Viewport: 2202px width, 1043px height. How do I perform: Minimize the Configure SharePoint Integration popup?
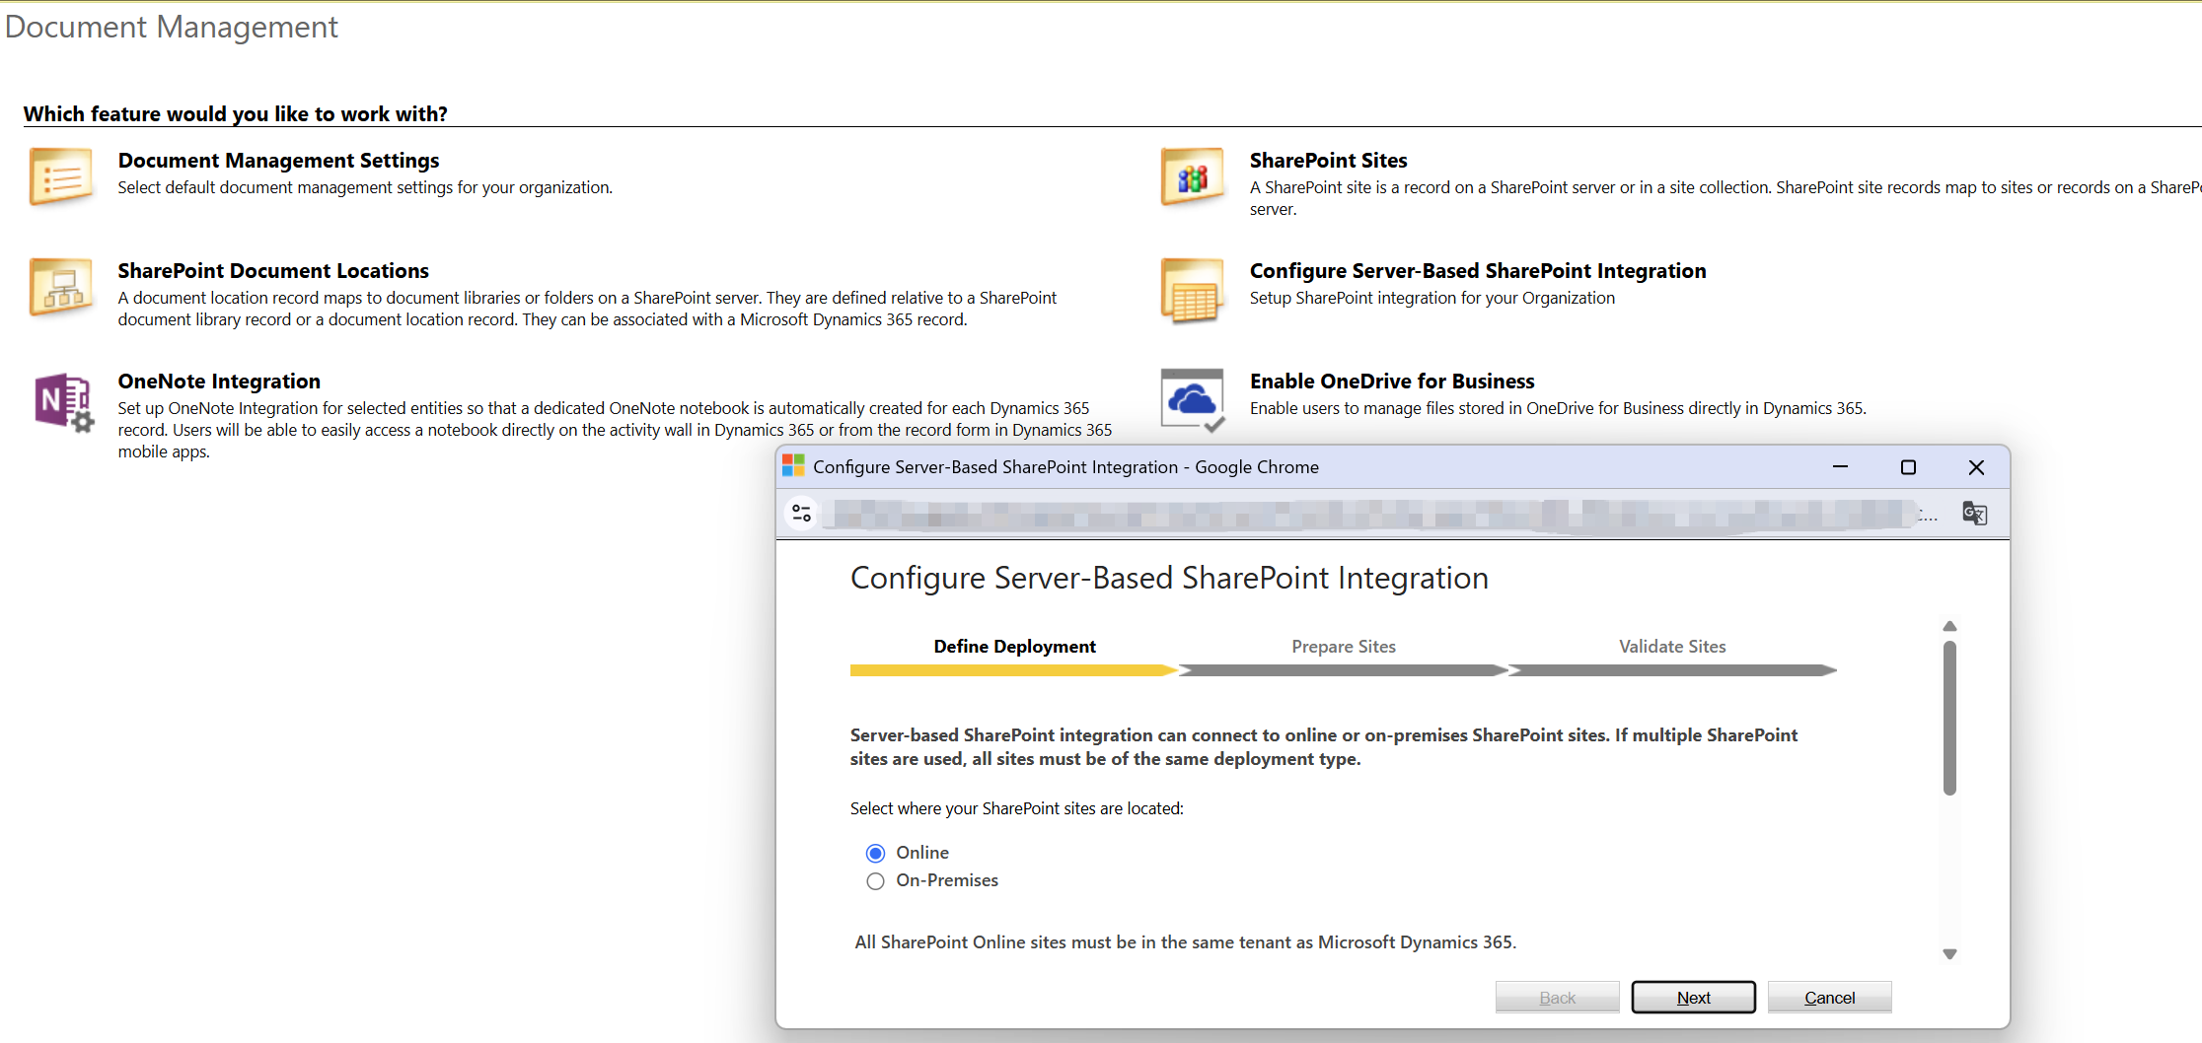(x=1840, y=467)
